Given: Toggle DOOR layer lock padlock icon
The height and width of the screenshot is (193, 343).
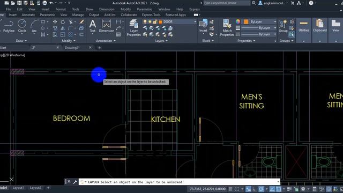Looking at the screenshot, I should tap(155, 21).
